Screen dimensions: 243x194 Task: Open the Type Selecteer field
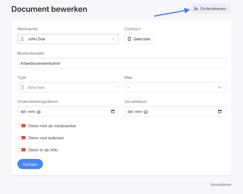[x=68, y=87]
